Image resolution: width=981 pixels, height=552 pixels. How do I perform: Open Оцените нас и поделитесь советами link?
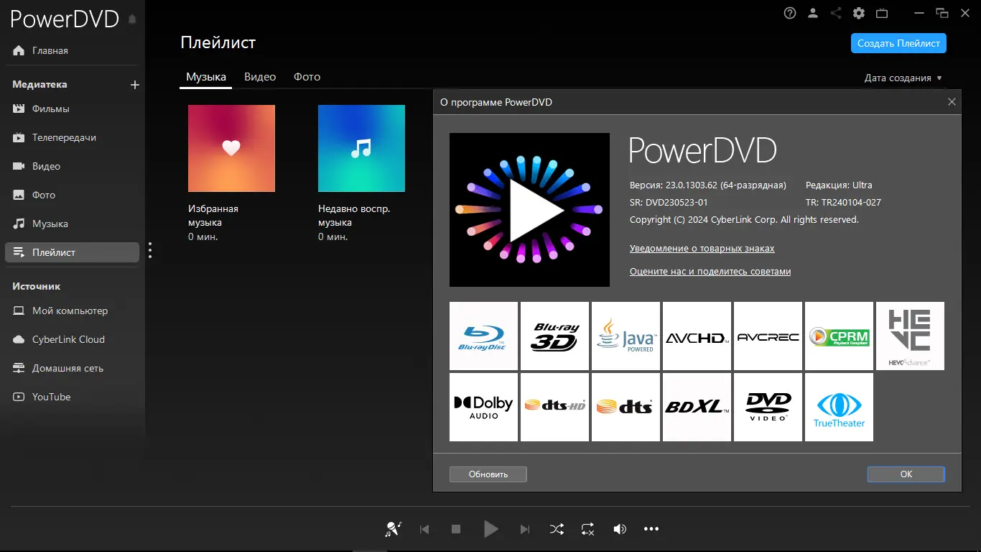710,272
